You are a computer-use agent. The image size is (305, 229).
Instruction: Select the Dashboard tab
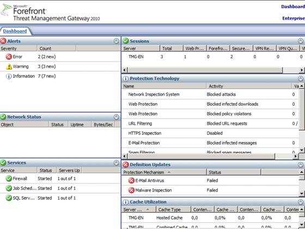(x=15, y=31)
